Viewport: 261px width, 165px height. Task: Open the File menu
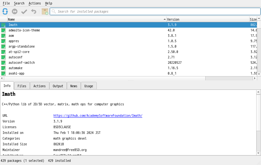[6, 3]
